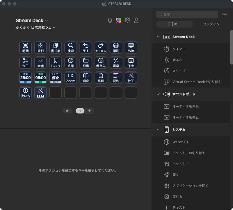Select the Zoom video key
This screenshot has height=210, width=233.
point(71,78)
